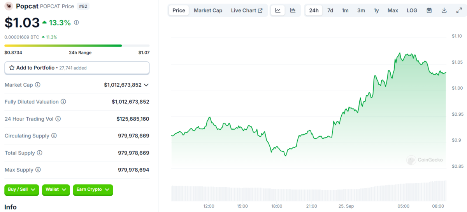Open the Wallet dropdown
This screenshot has height=212, width=467.
pyautogui.click(x=56, y=189)
